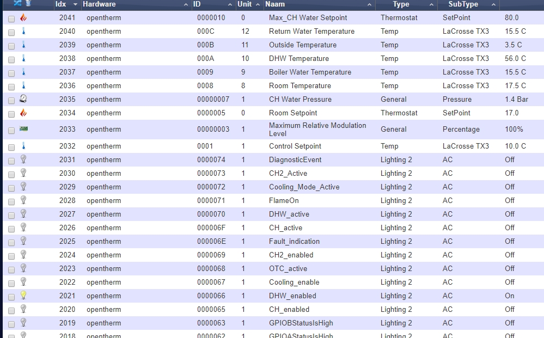Select checkbox for DHW Temperature row
The image size is (544, 338).
point(11,59)
